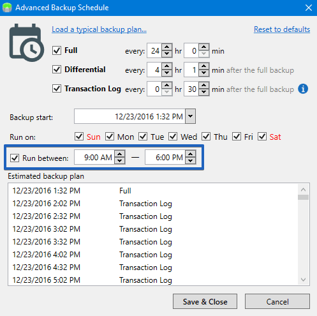The image size is (317, 316).
Task: Toggle the Run between checkbox
Action: pyautogui.click(x=15, y=158)
